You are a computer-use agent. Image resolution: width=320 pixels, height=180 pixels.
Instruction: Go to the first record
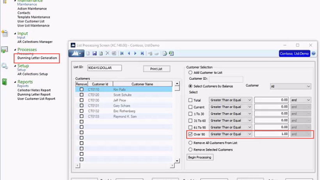click(122, 53)
